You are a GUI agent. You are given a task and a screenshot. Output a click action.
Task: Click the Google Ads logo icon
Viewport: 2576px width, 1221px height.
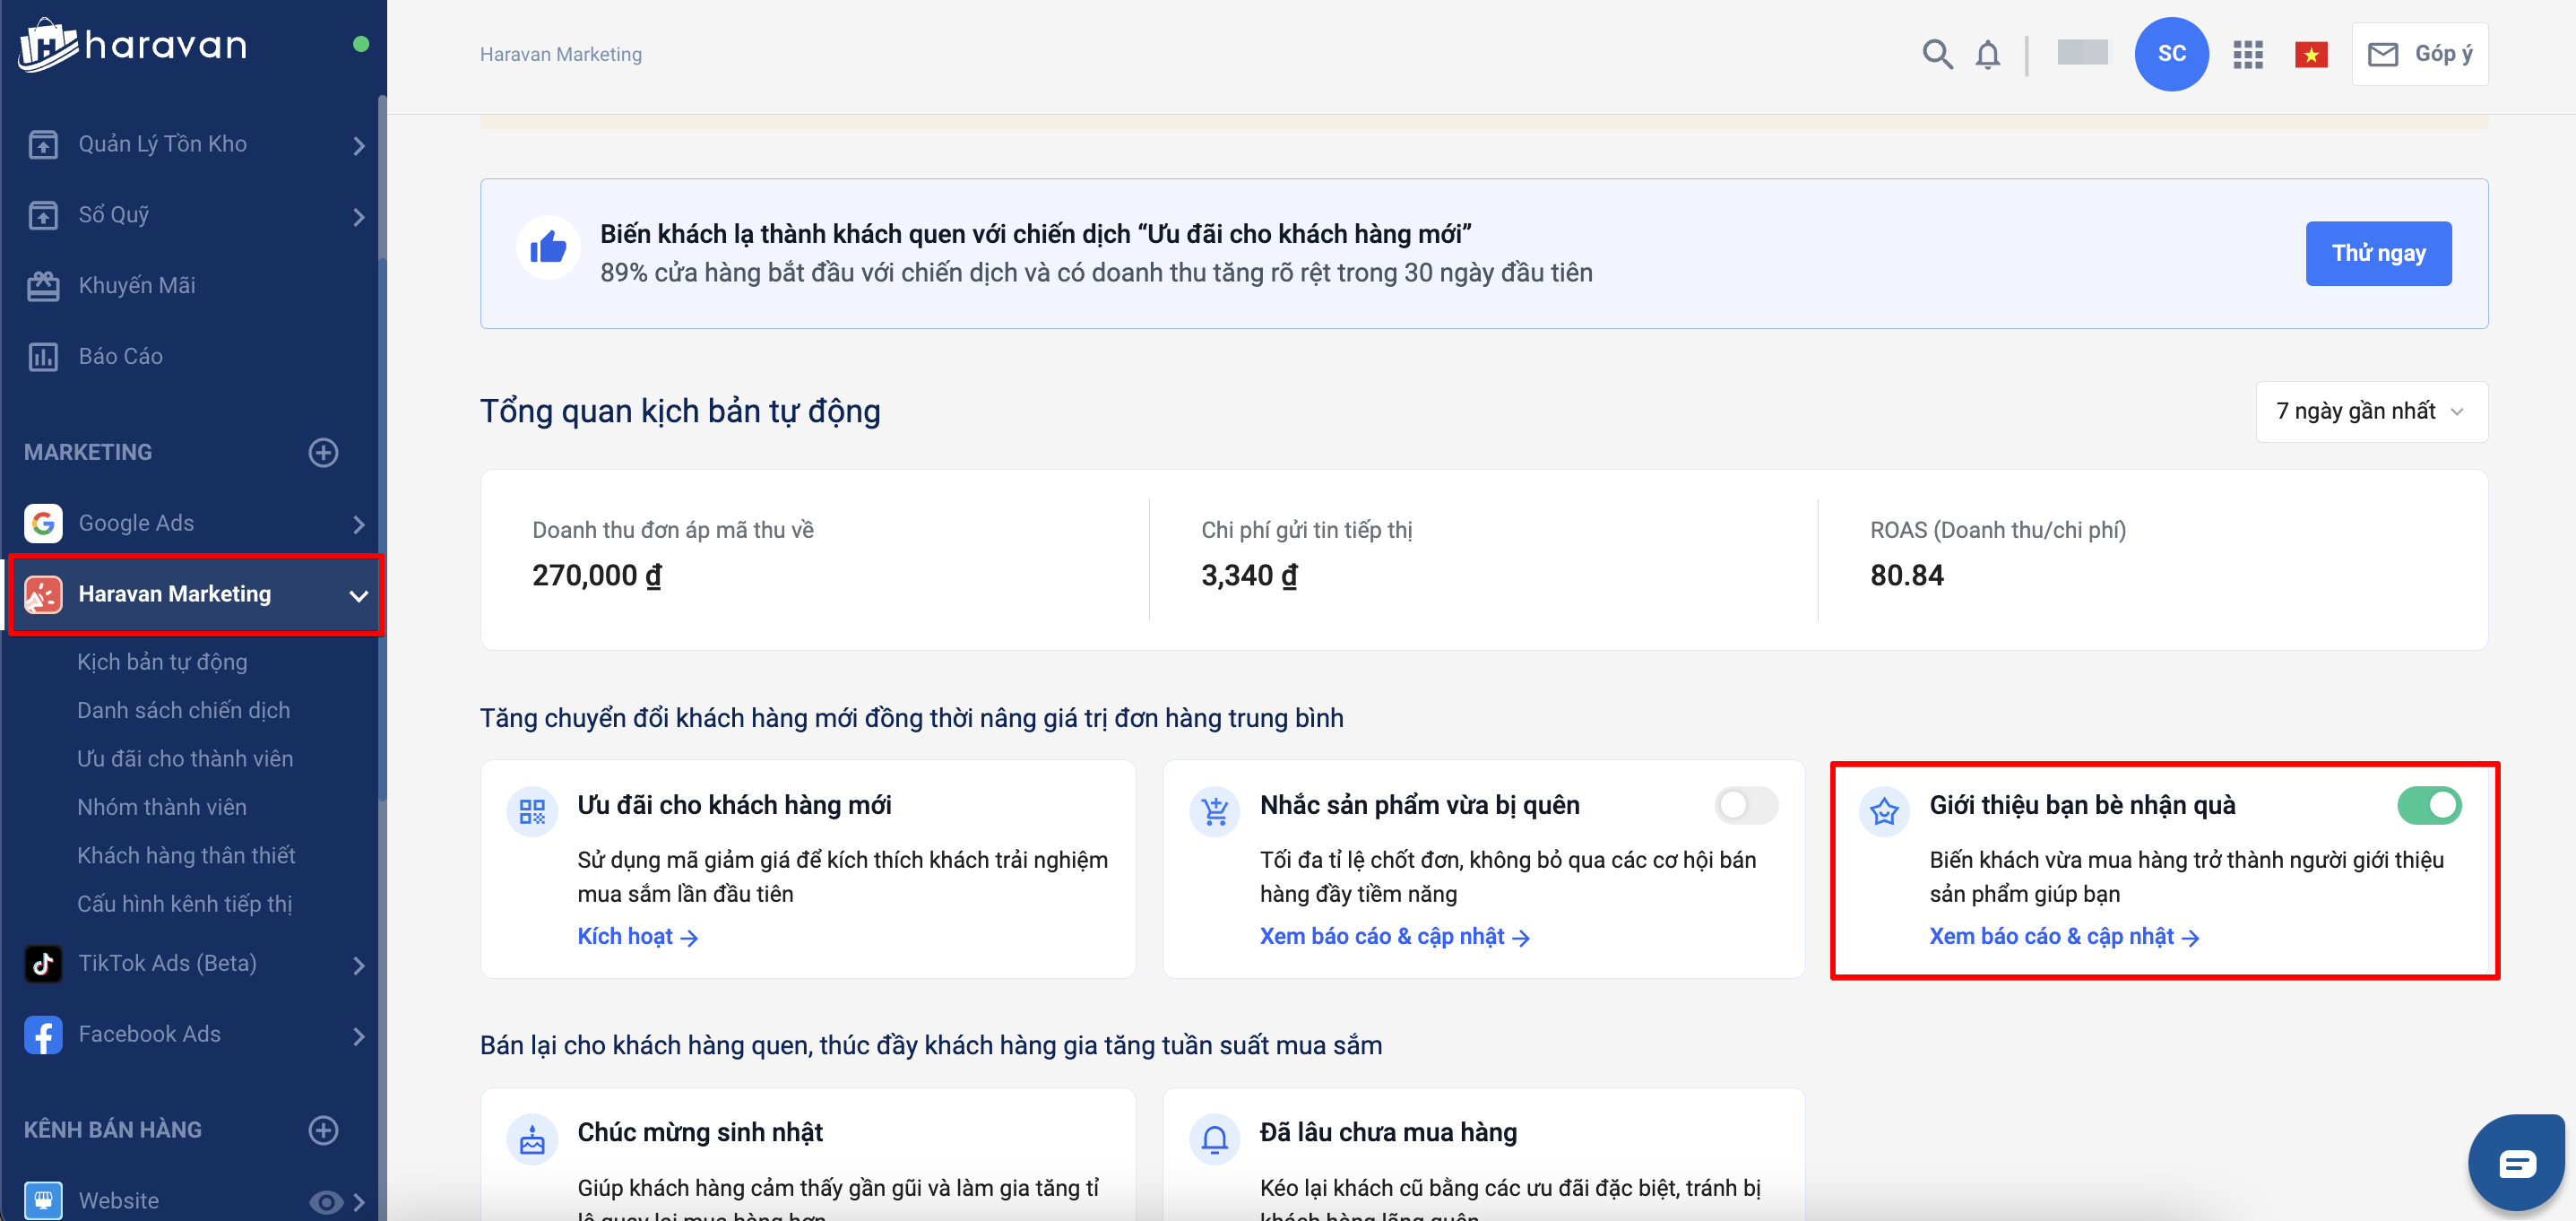click(x=43, y=523)
